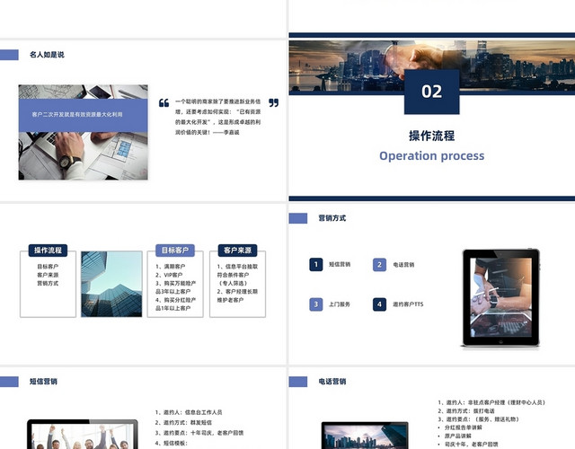Click the 原产品讲解 bullet

click(x=455, y=436)
